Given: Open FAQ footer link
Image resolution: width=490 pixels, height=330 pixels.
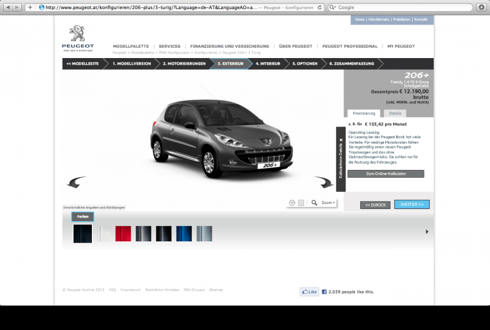Looking at the screenshot, I should point(113,290).
